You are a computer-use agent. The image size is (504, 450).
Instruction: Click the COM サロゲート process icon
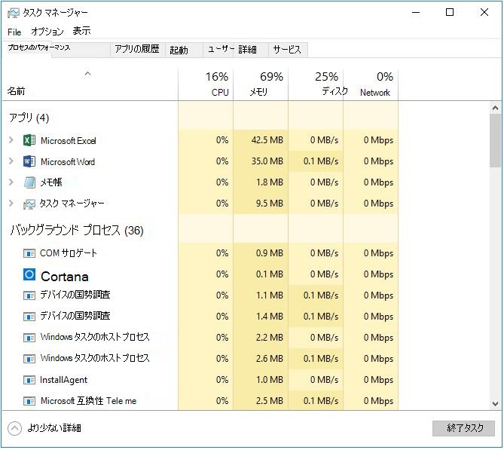pos(29,254)
